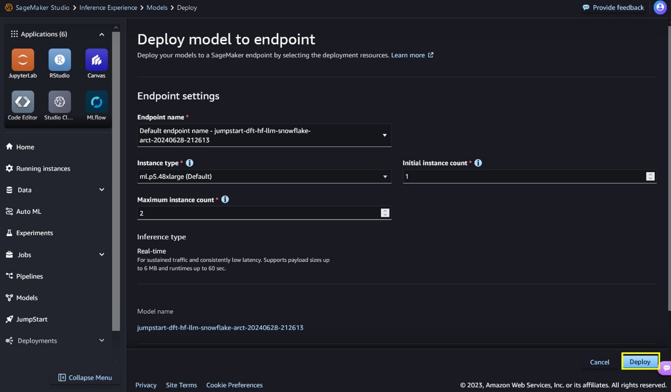Open Models in the sidebar

point(21,298)
